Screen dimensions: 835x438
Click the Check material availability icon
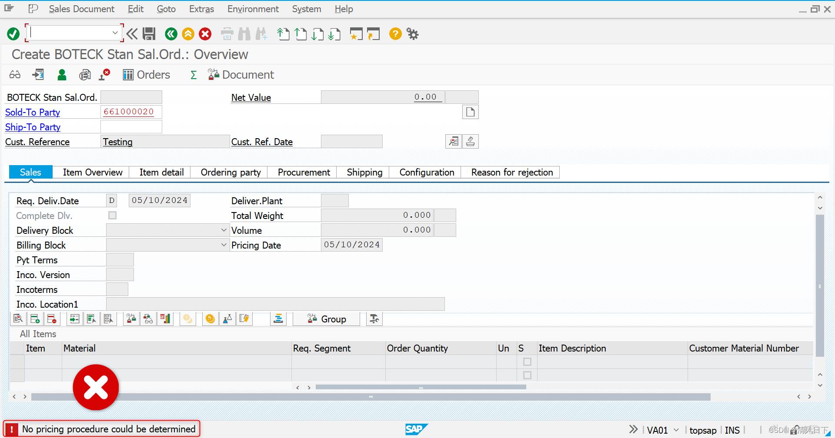coord(131,319)
